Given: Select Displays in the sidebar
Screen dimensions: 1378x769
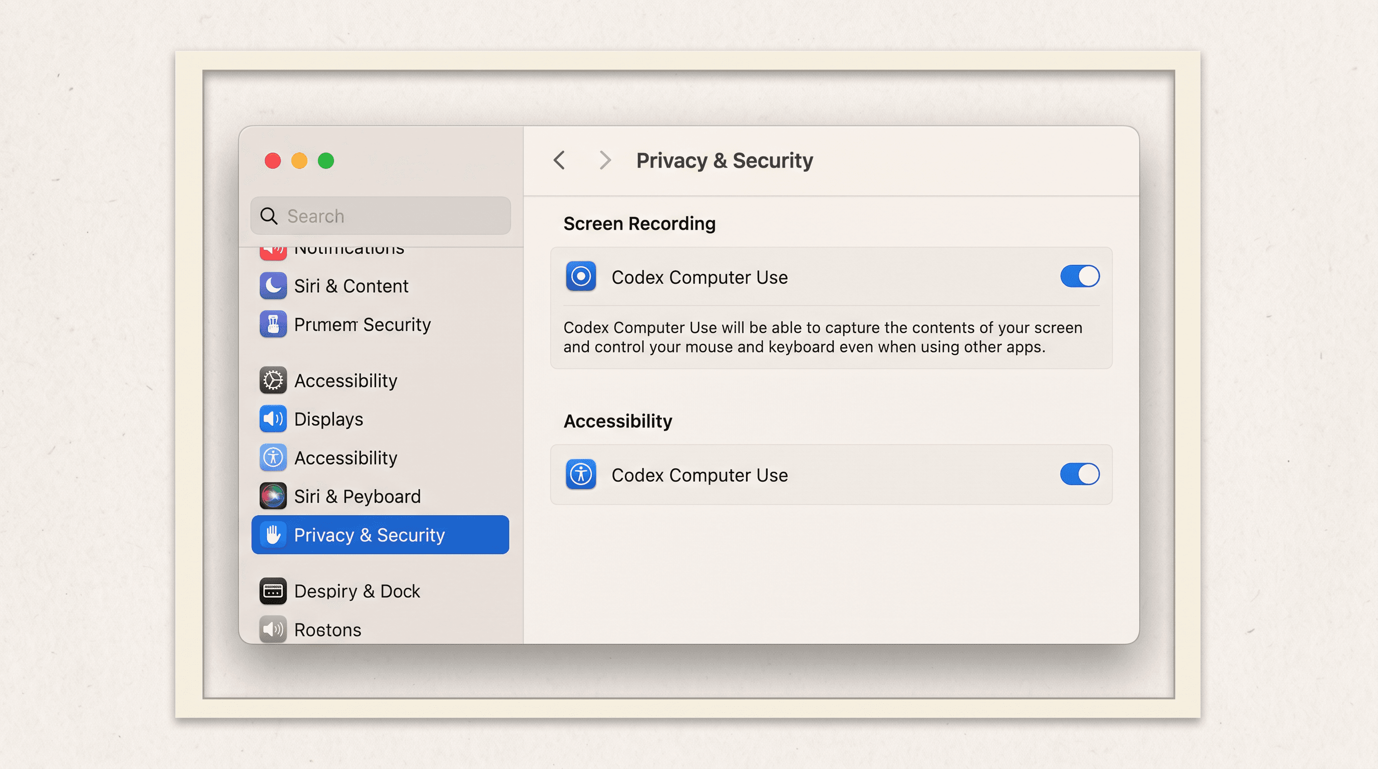Looking at the screenshot, I should pos(380,419).
